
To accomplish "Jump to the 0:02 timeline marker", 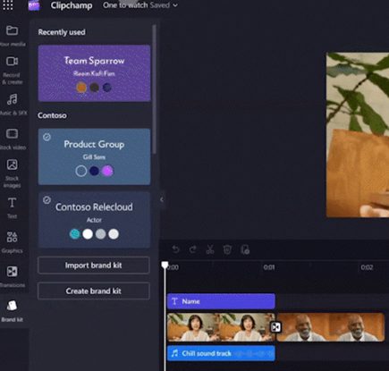I will (367, 267).
